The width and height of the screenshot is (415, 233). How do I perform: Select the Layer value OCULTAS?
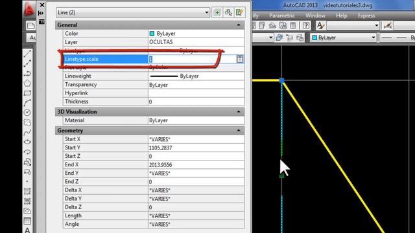[161, 42]
